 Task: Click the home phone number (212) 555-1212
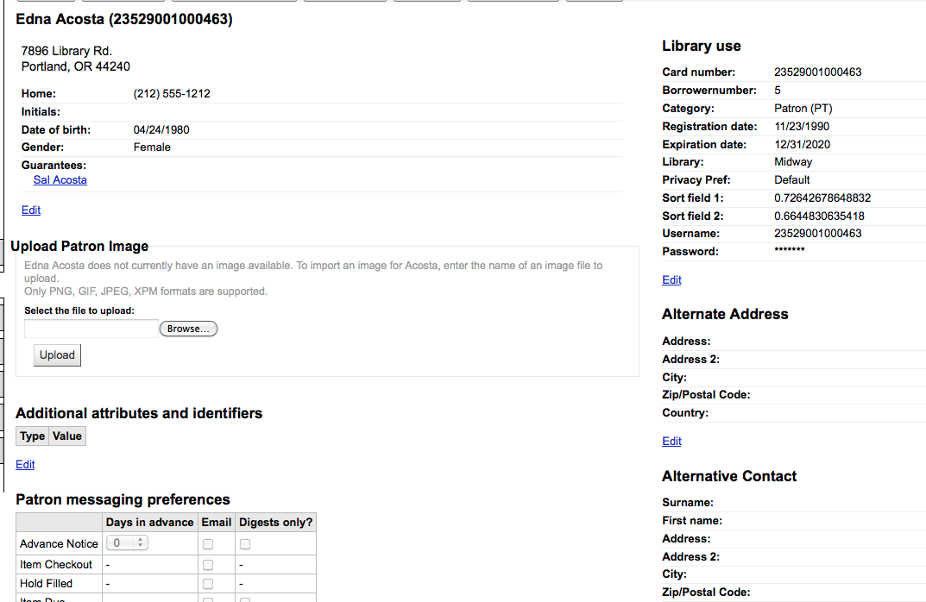(x=172, y=94)
